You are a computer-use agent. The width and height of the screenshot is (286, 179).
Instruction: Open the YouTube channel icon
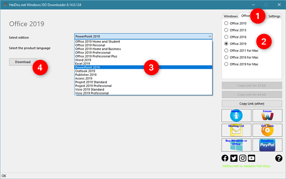coord(252,158)
